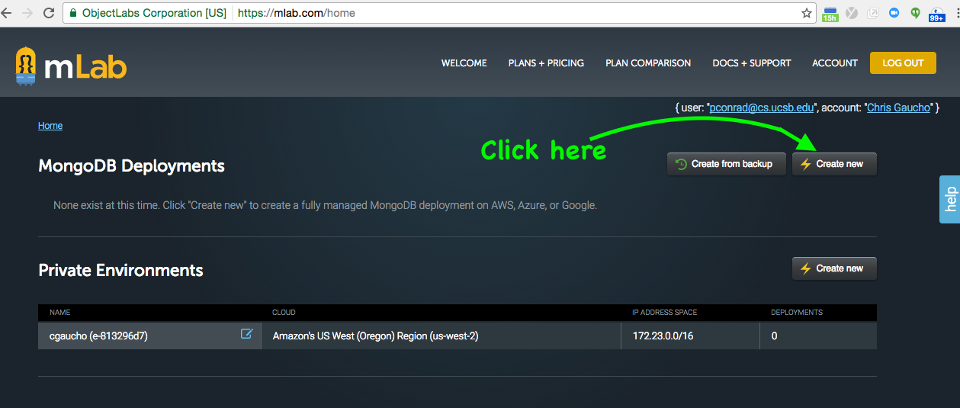Click the green Hangouts extension icon
The width and height of the screenshot is (960, 408).
pos(915,13)
